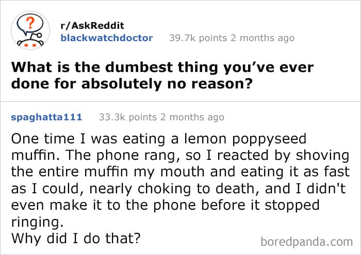Open blackwatchdoctor's user profile
This screenshot has width=361, height=255.
106,38
